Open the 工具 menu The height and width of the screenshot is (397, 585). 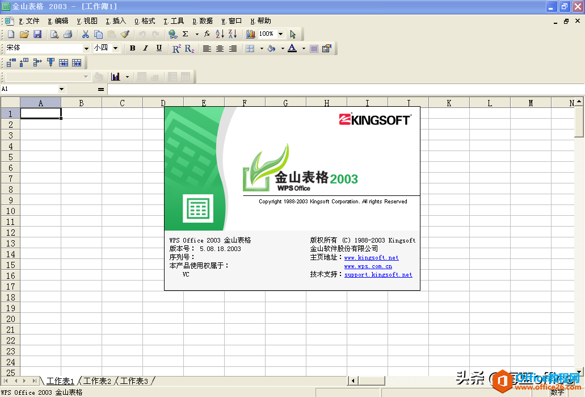click(174, 21)
